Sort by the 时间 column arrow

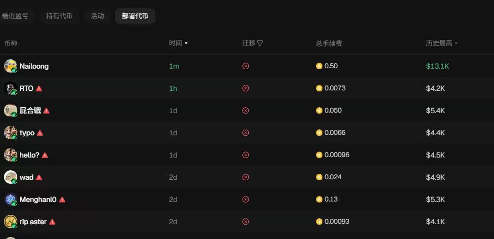[x=186, y=43]
